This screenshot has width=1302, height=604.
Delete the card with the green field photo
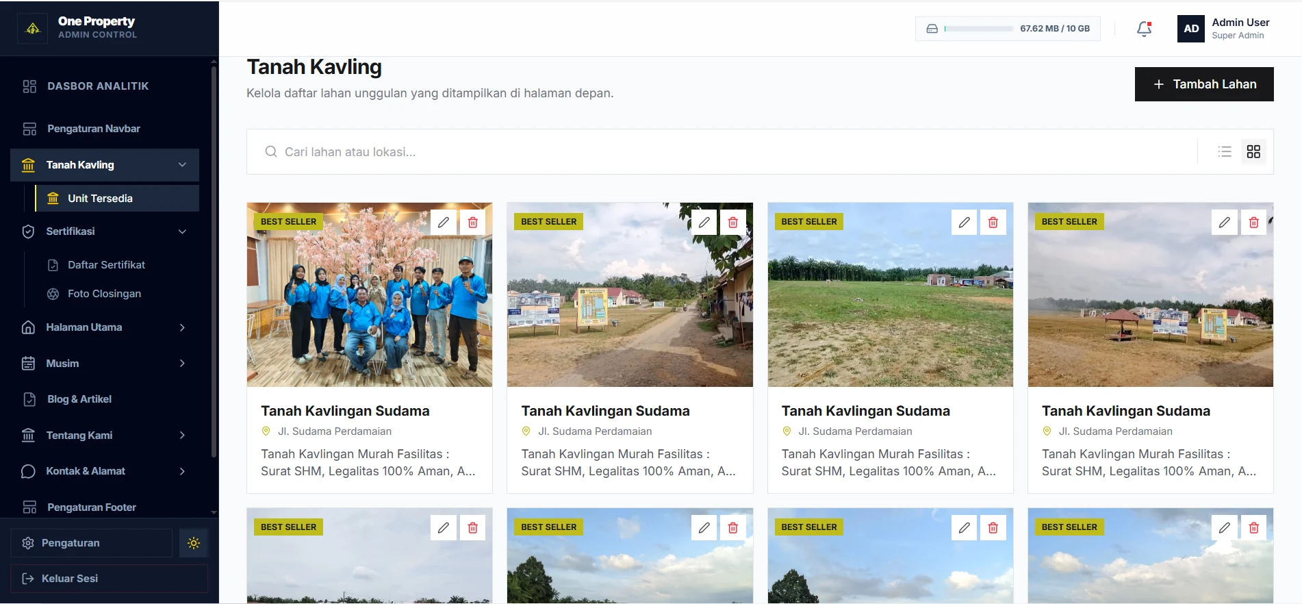(993, 222)
